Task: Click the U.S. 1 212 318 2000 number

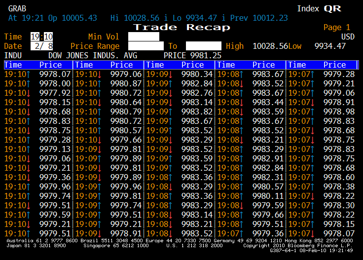Action: [194, 245]
